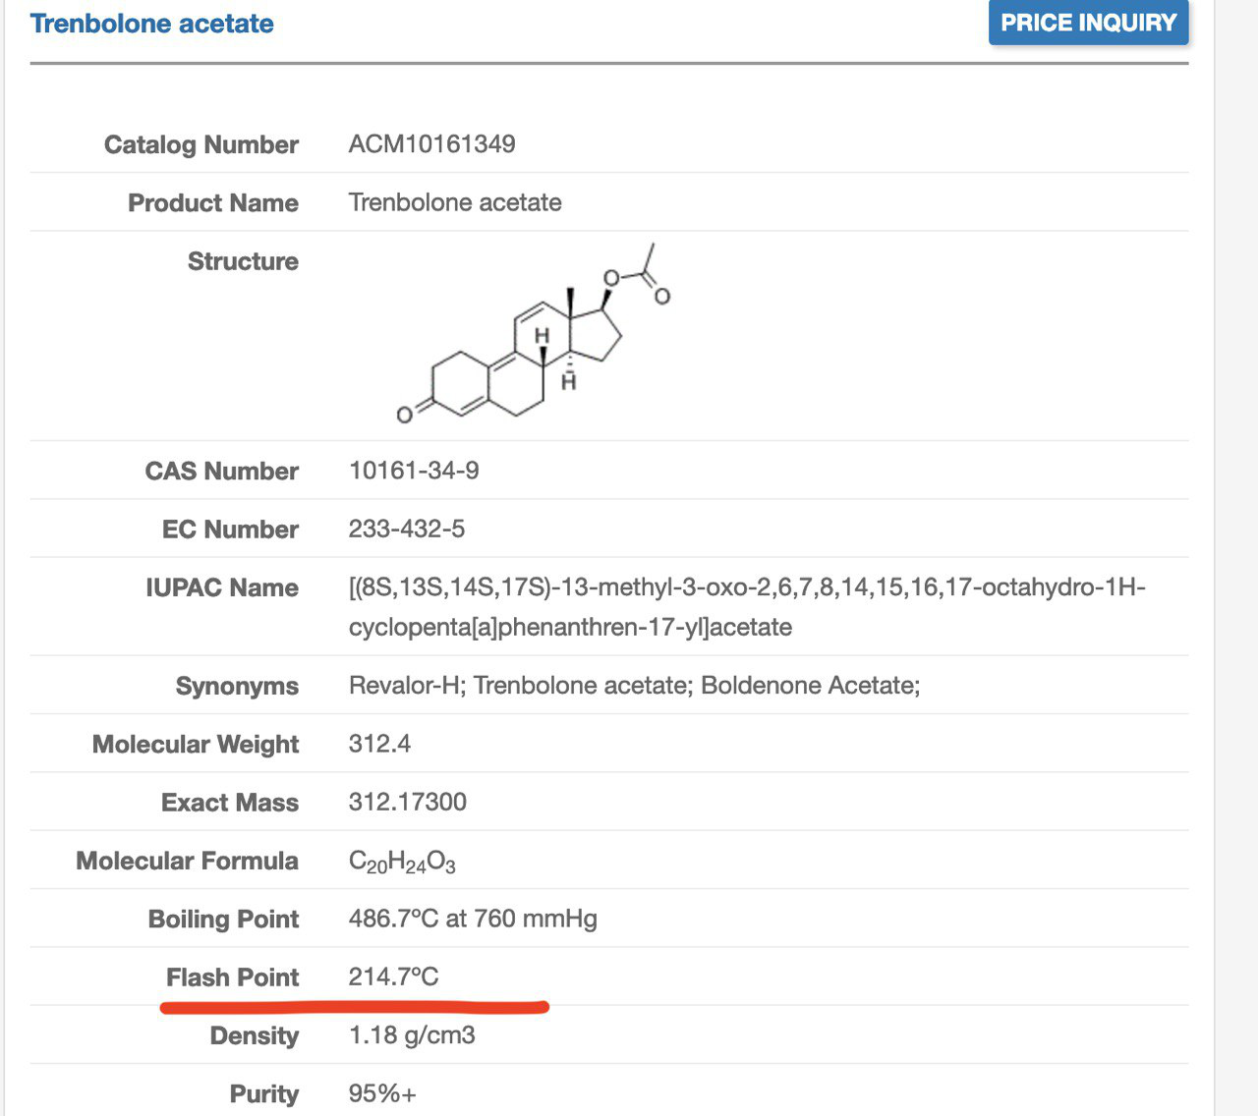This screenshot has width=1258, height=1116.
Task: Click the Flash Point row label
Action: [232, 977]
